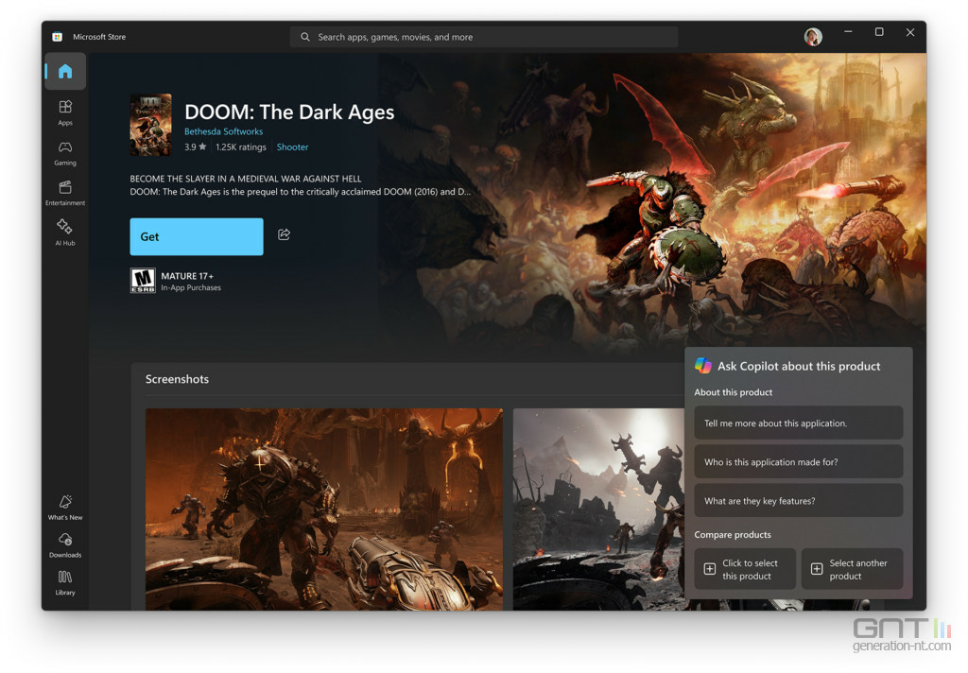Open the second screenshot with the snowy ruins
Viewport: 968px width, 673px height.
[x=598, y=509]
